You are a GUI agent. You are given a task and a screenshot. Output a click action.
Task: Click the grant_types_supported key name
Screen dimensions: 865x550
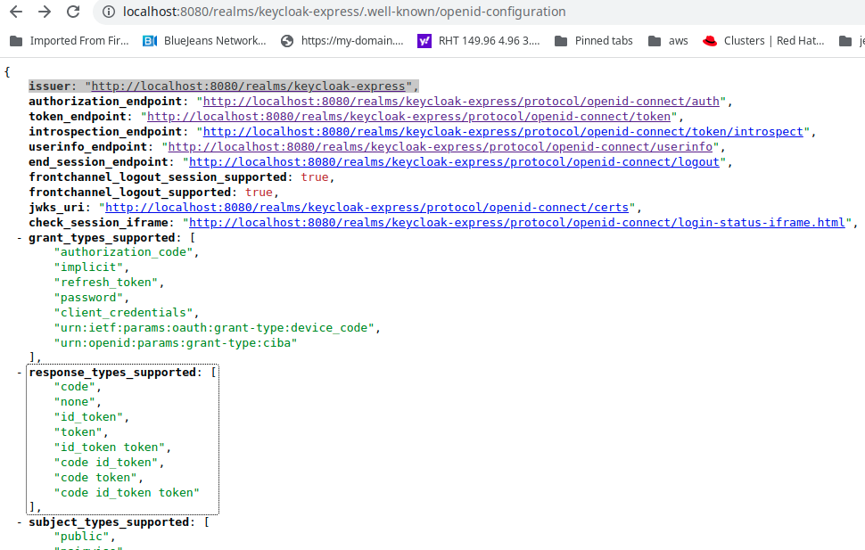click(102, 238)
